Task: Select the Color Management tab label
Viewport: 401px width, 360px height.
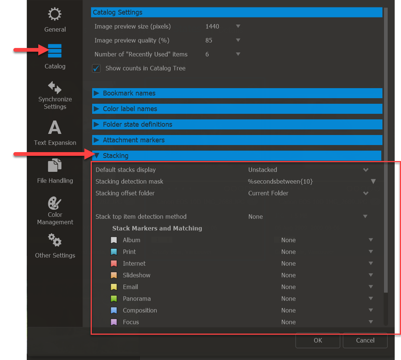Action: [55, 218]
